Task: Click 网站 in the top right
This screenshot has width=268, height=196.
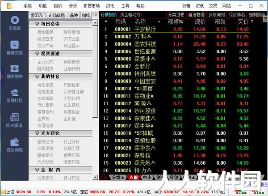Action: [226, 6]
